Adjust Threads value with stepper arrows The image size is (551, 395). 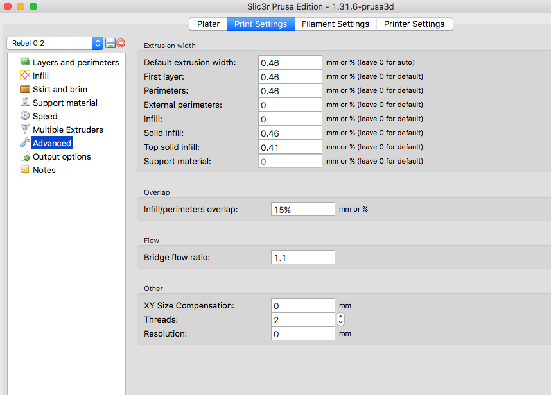click(340, 319)
